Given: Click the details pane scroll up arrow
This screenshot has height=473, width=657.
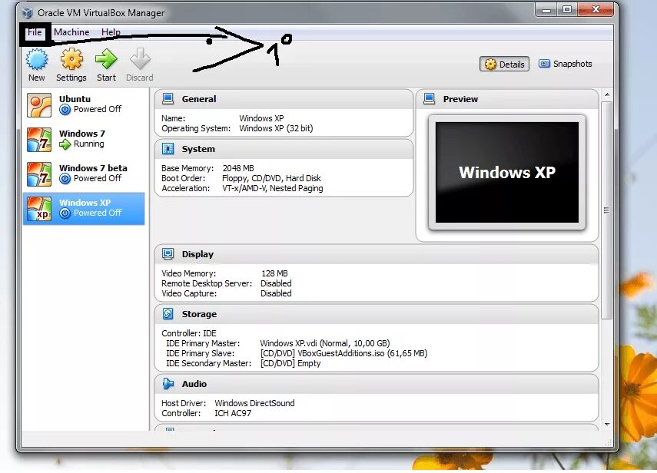Looking at the screenshot, I should click(607, 94).
